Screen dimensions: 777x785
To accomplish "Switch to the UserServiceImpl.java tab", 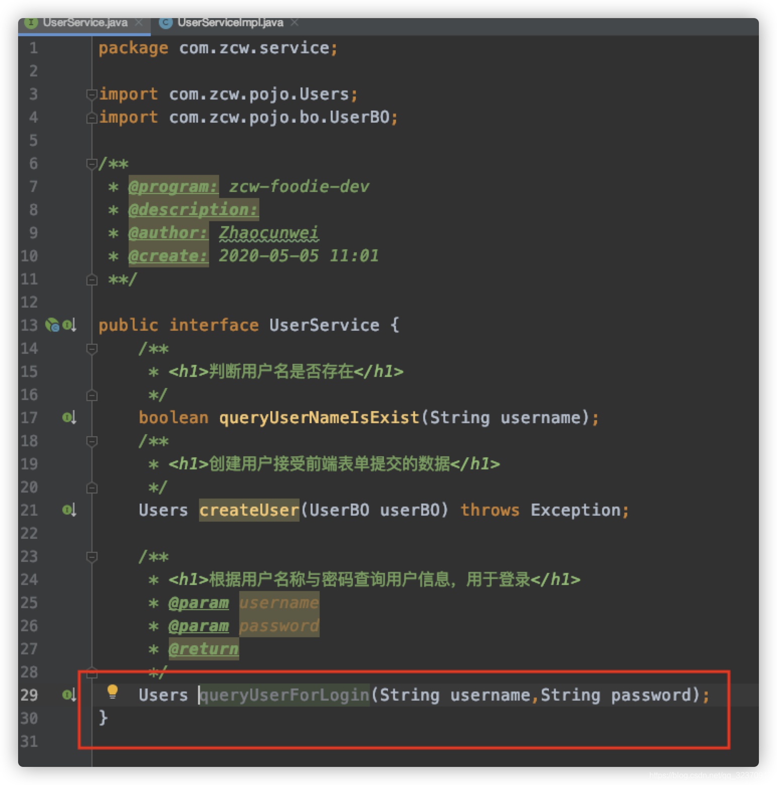I will pos(230,23).
